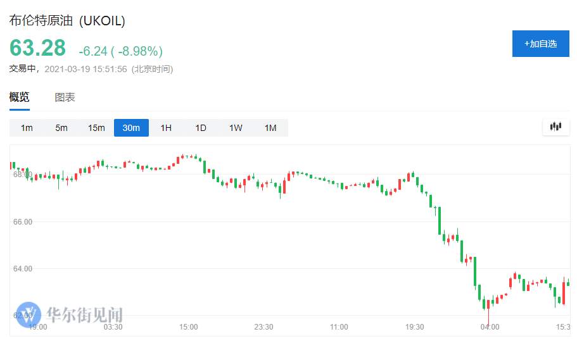Open the 概览 overview tab
The width and height of the screenshot is (577, 341).
coord(19,97)
